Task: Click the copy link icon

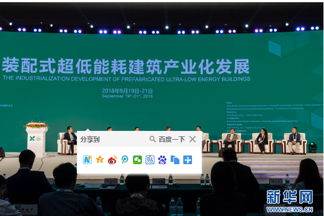Action: [175, 160]
